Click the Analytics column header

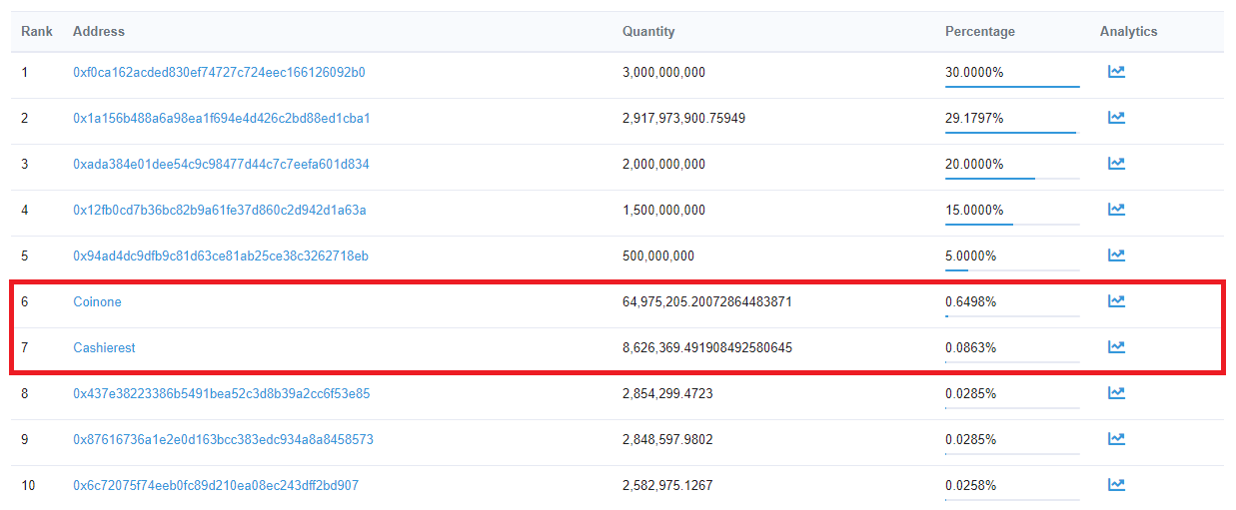1129,32
